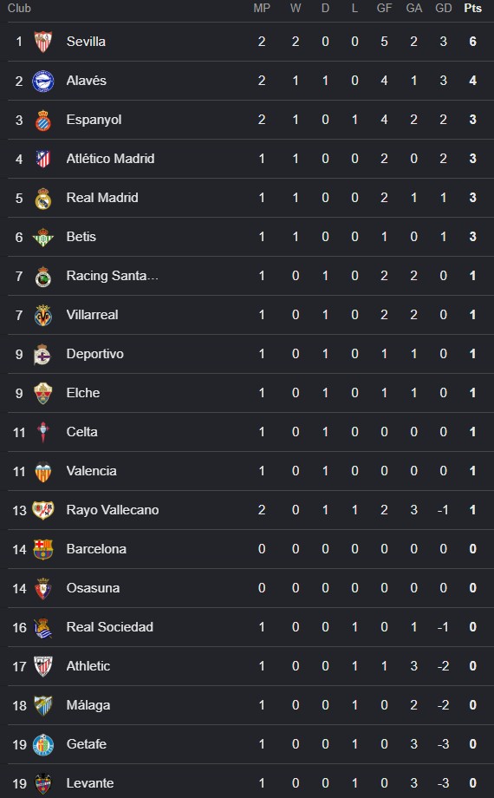Viewport: 494px width, 798px height.
Task: Click the Espanyol club crest icon
Action: 43,120
